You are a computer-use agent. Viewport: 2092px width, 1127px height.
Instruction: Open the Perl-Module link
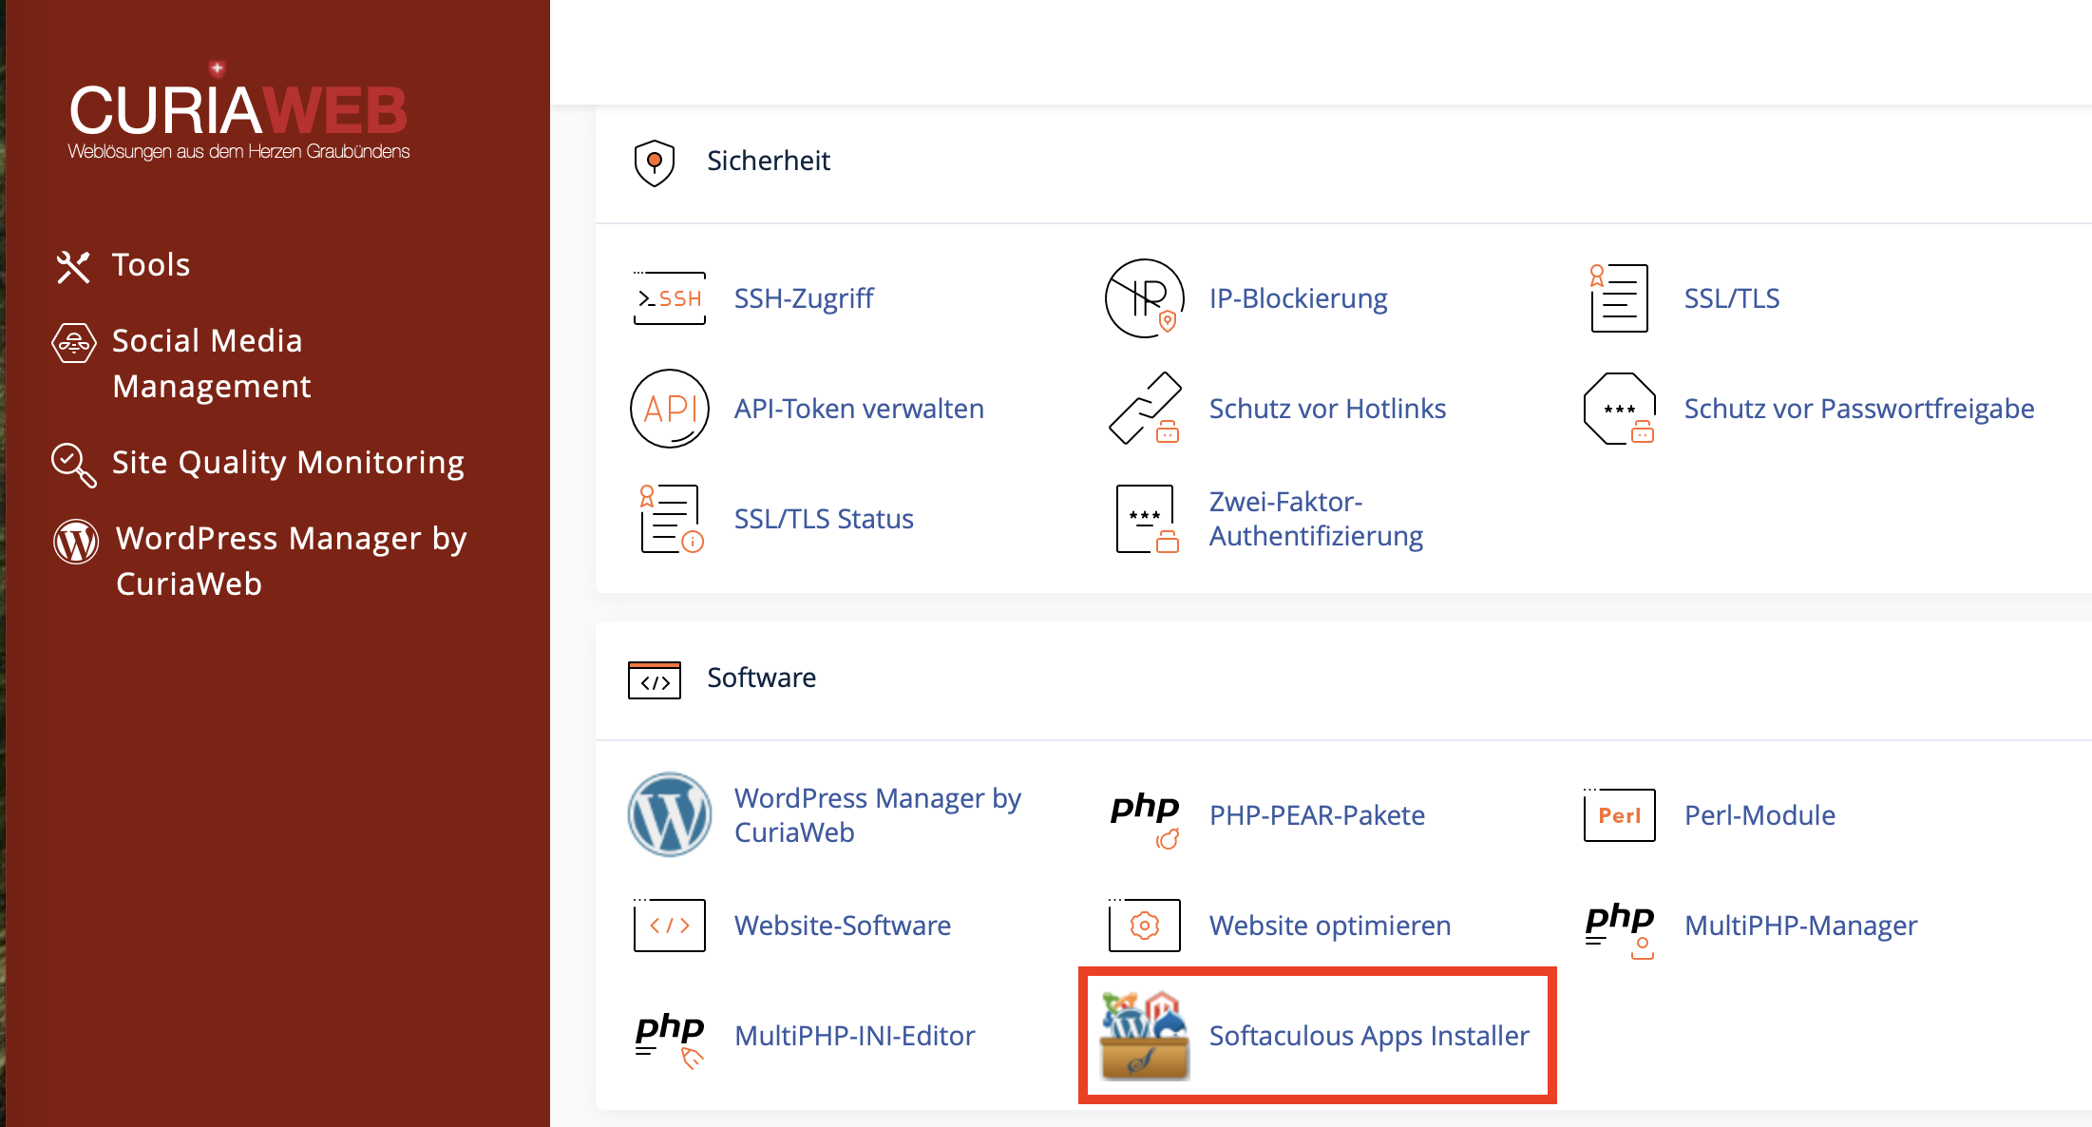(1759, 815)
